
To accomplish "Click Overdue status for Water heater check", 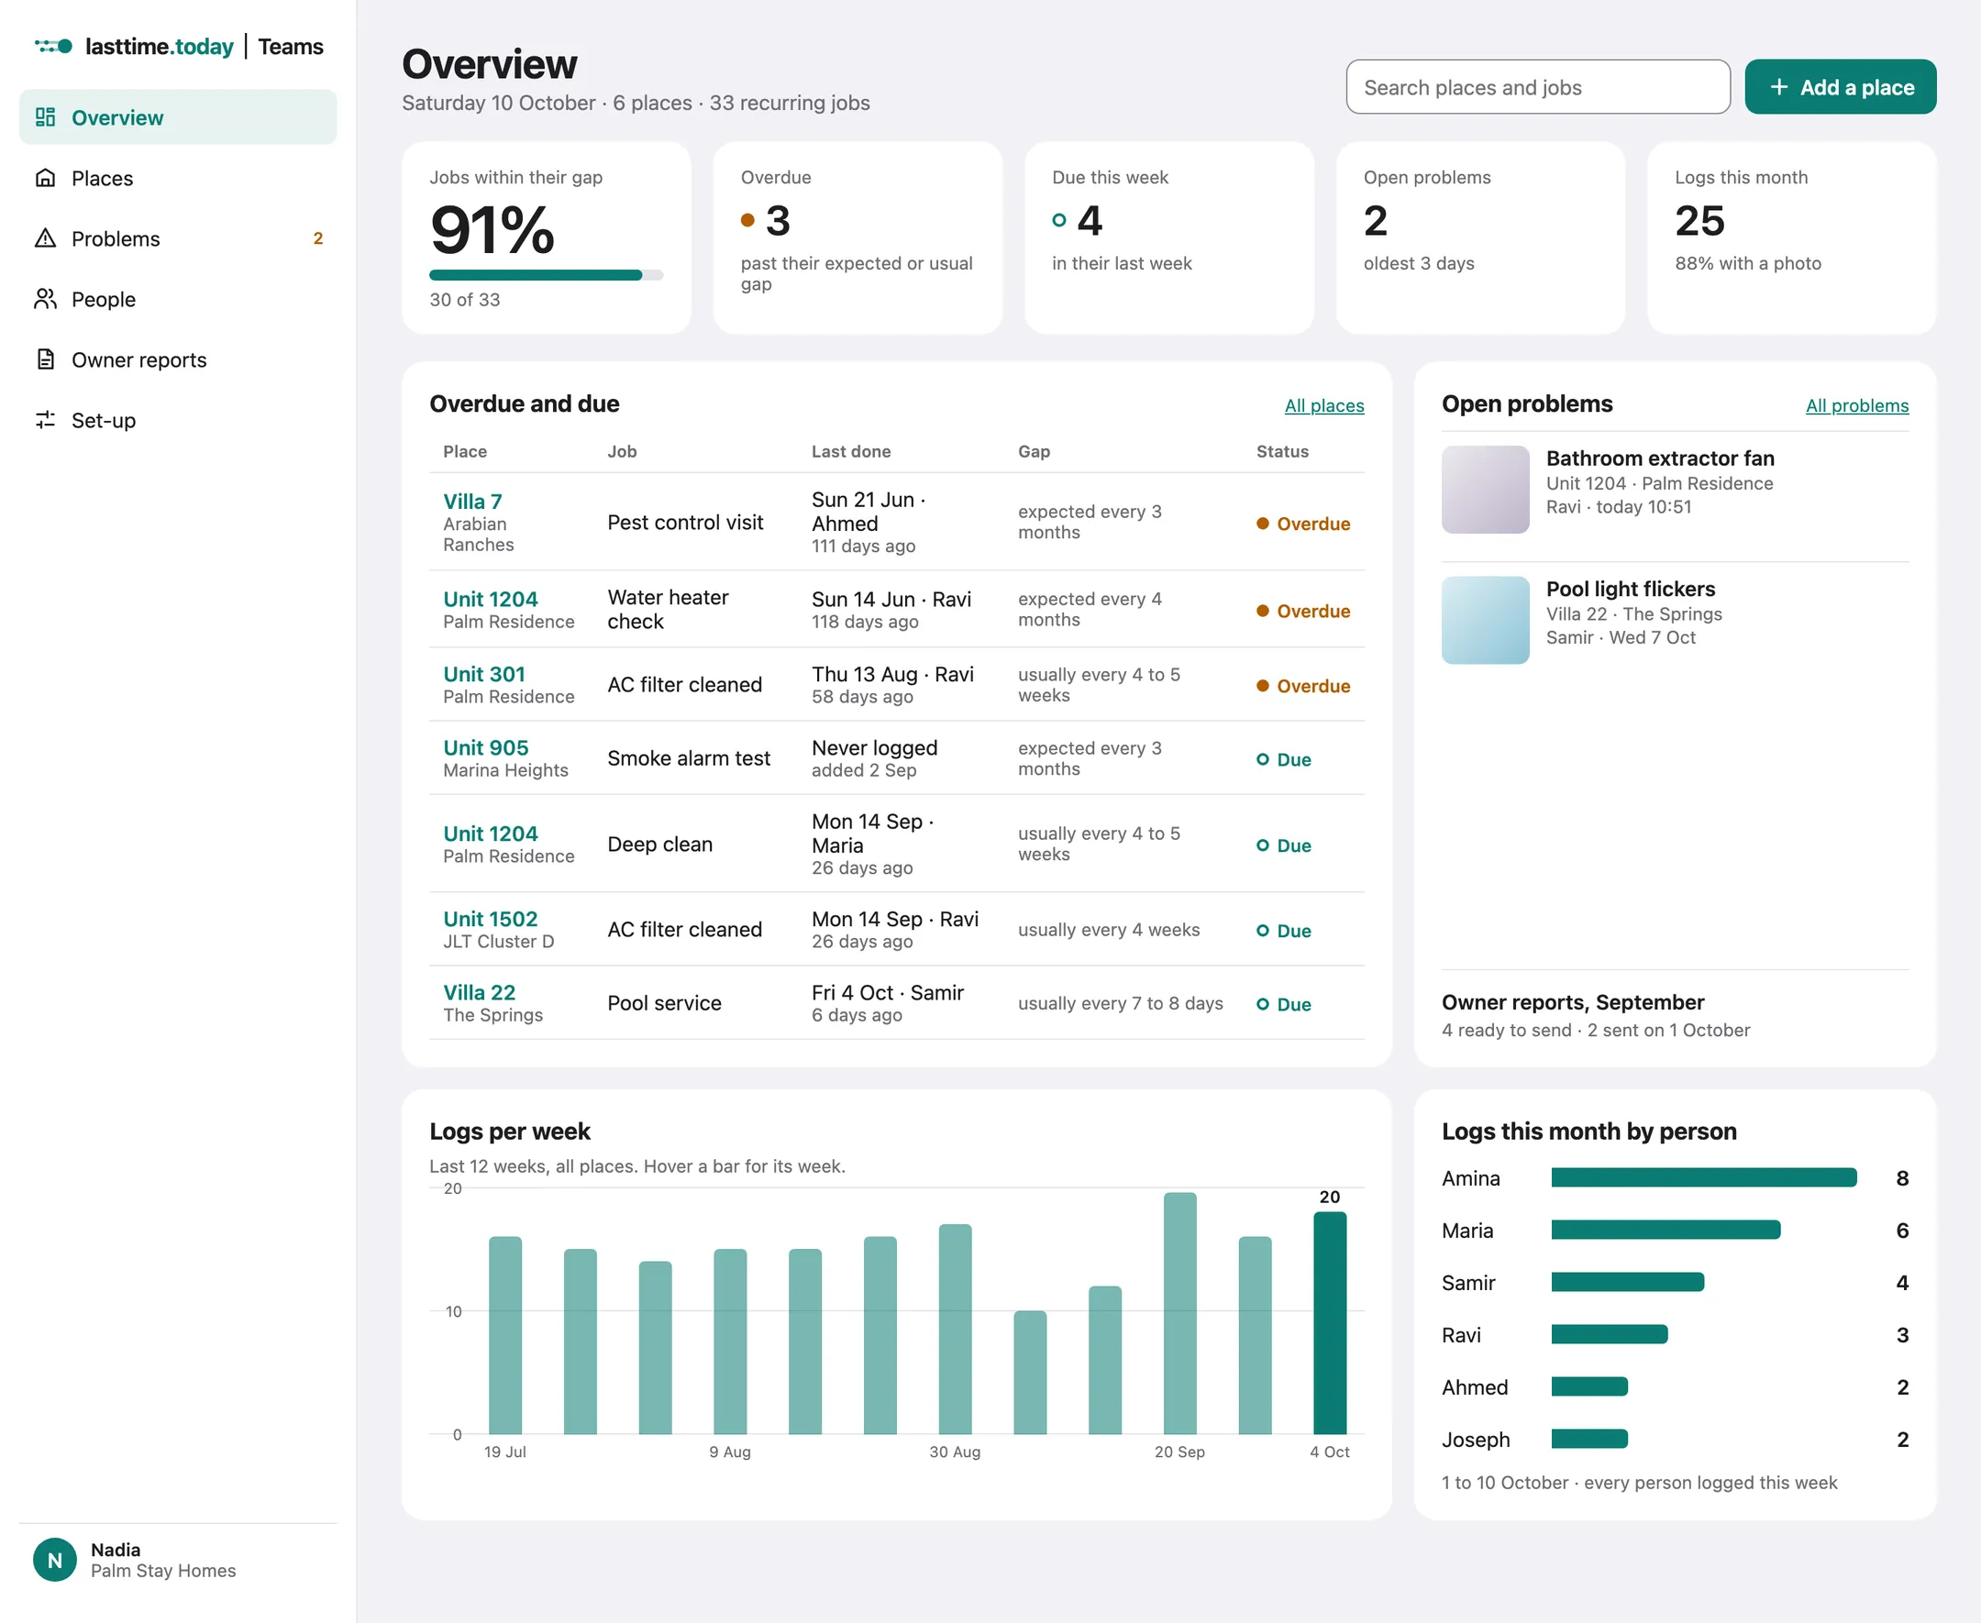I will (1303, 612).
